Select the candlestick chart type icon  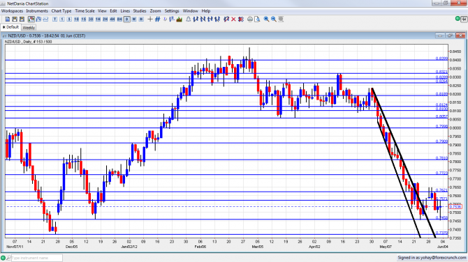[31, 20]
